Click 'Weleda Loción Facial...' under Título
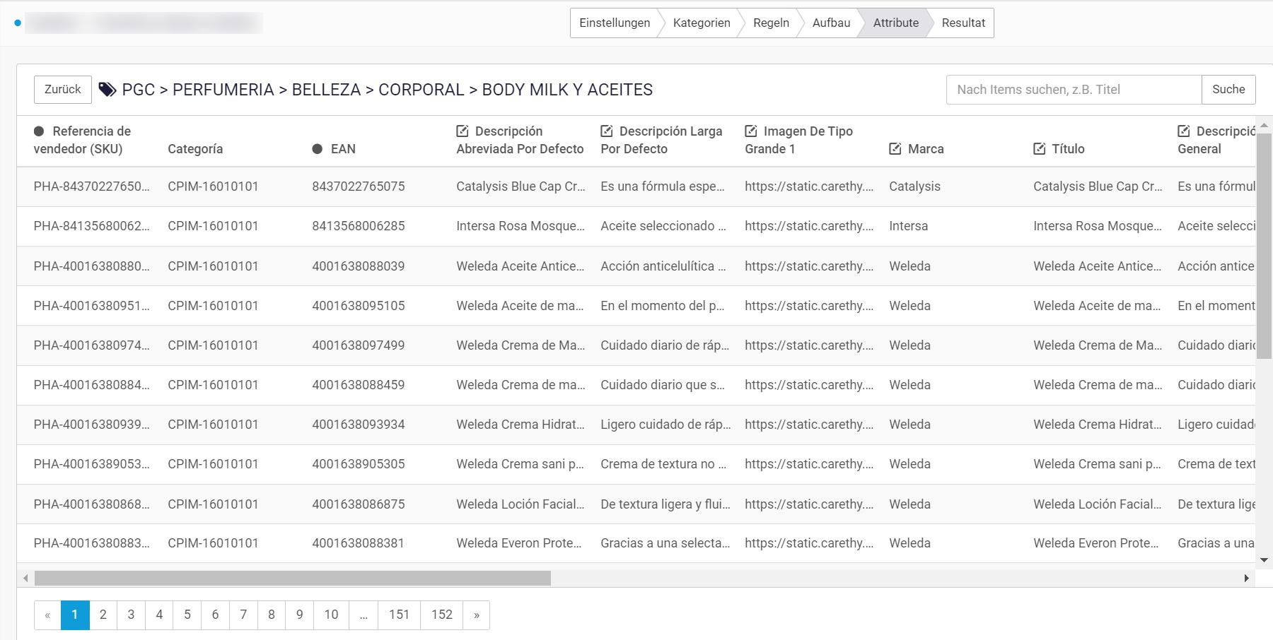The width and height of the screenshot is (1273, 640). [1098, 504]
